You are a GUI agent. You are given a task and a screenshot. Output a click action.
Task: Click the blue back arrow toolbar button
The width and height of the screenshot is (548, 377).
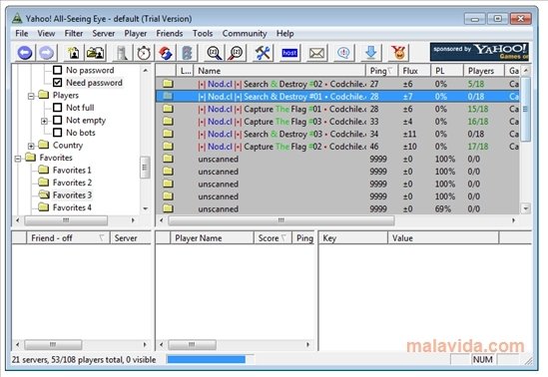click(x=25, y=53)
